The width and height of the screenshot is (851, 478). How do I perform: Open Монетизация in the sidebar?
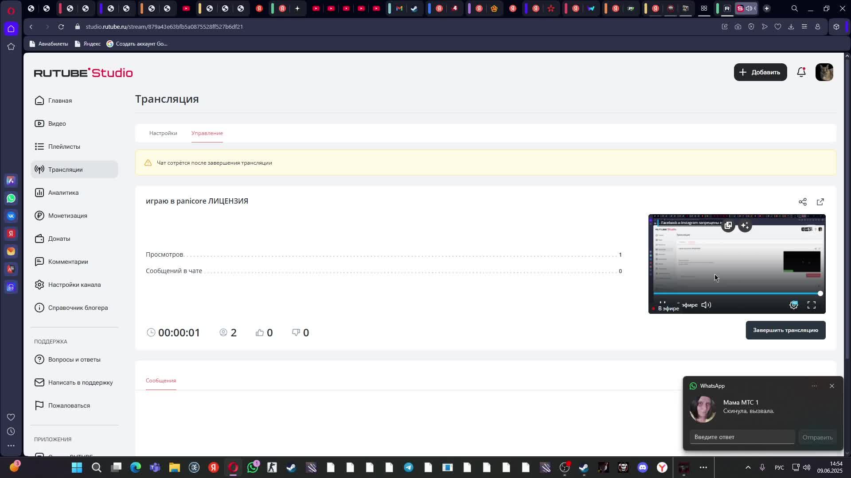(67, 216)
